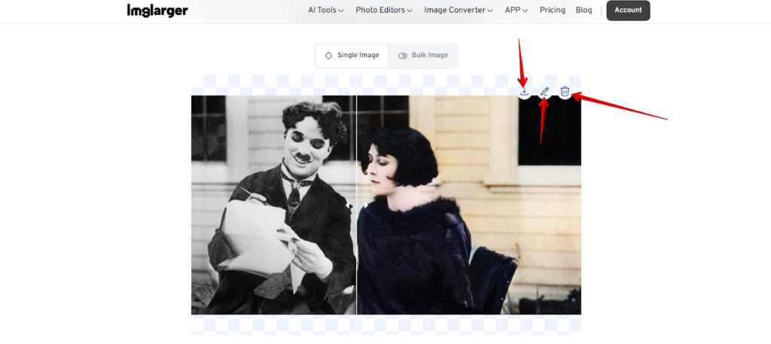Viewport: 771px width, 344px height.
Task: Expand the Image Converter dropdown menu
Action: pyautogui.click(x=459, y=11)
